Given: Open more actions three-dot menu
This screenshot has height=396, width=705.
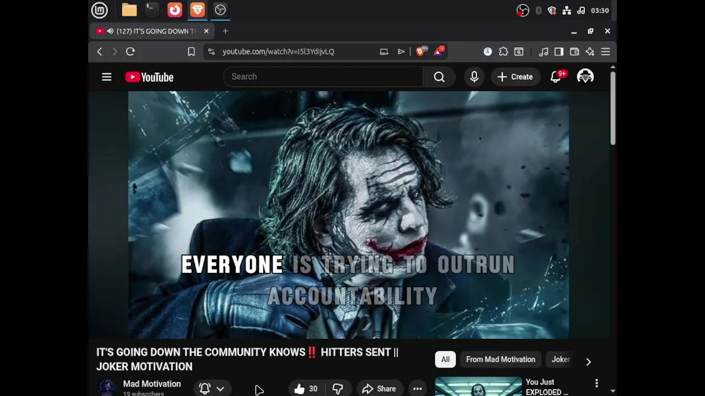Looking at the screenshot, I should [x=417, y=388].
